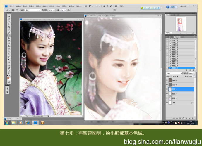Create new adjustment layer

coord(183,118)
